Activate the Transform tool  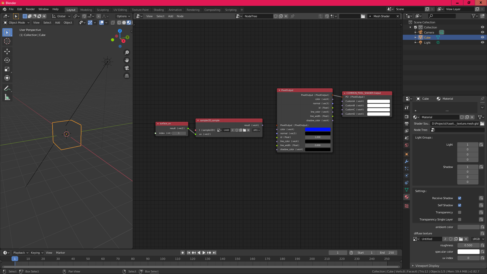point(7,78)
